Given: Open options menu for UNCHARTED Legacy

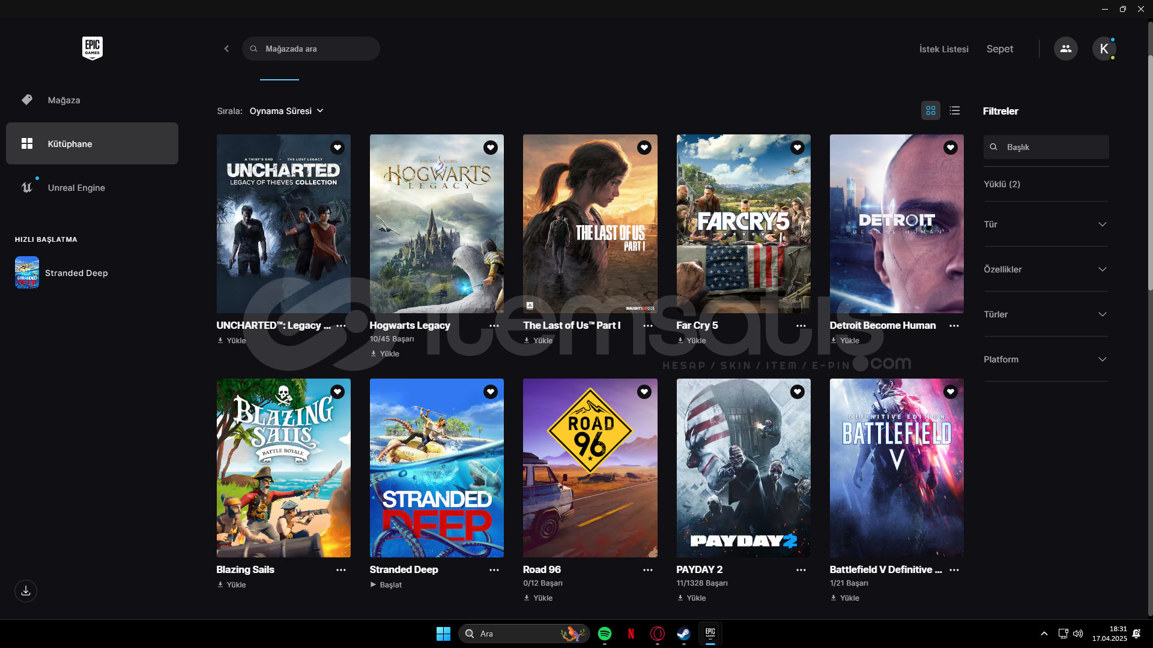Looking at the screenshot, I should pyautogui.click(x=341, y=326).
